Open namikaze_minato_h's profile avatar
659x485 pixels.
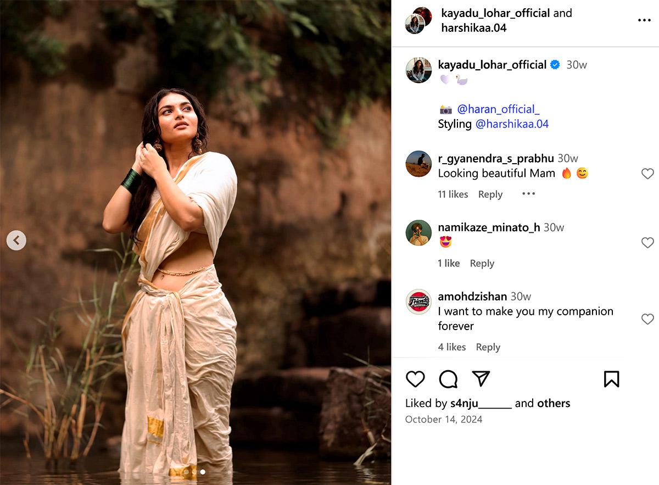pos(418,233)
